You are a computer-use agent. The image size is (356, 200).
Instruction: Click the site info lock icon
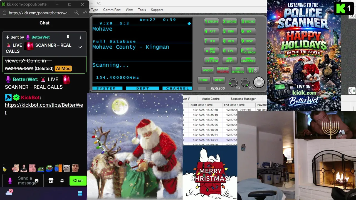coord(4,13)
